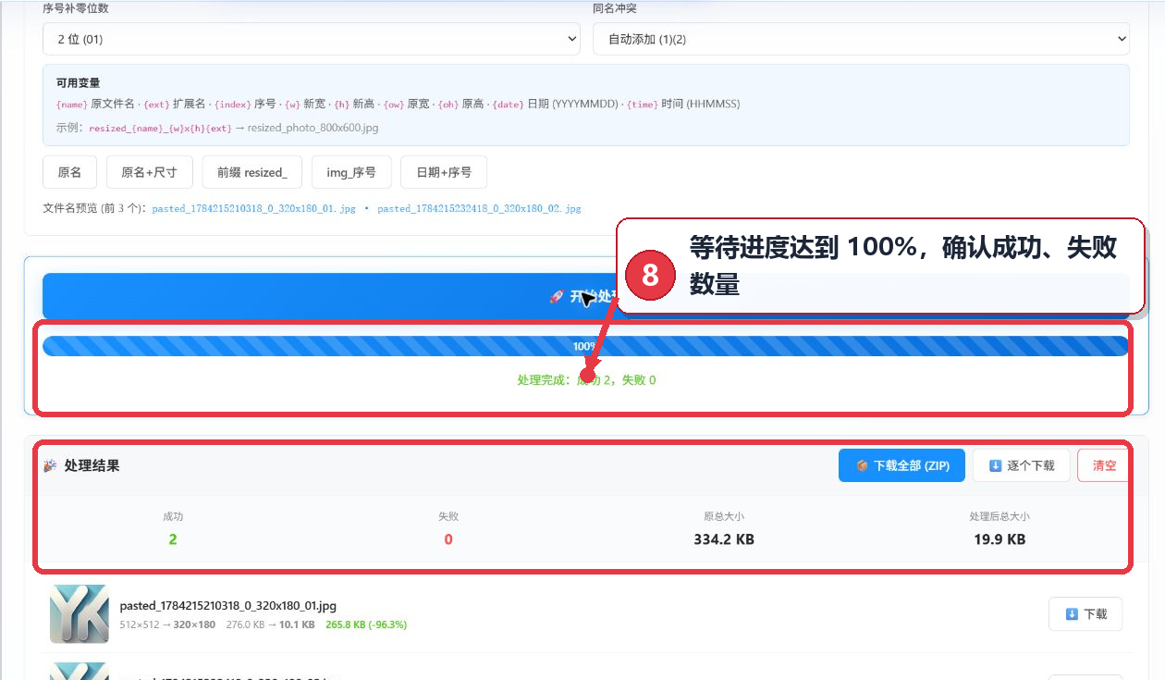Click the red failure count 0
Screen dimensions: 1165x680
(448, 539)
